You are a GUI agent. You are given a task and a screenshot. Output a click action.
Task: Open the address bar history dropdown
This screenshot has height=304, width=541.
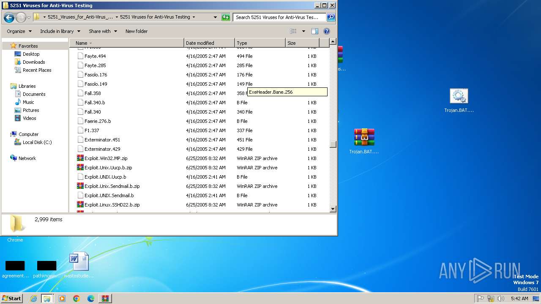pyautogui.click(x=215, y=17)
